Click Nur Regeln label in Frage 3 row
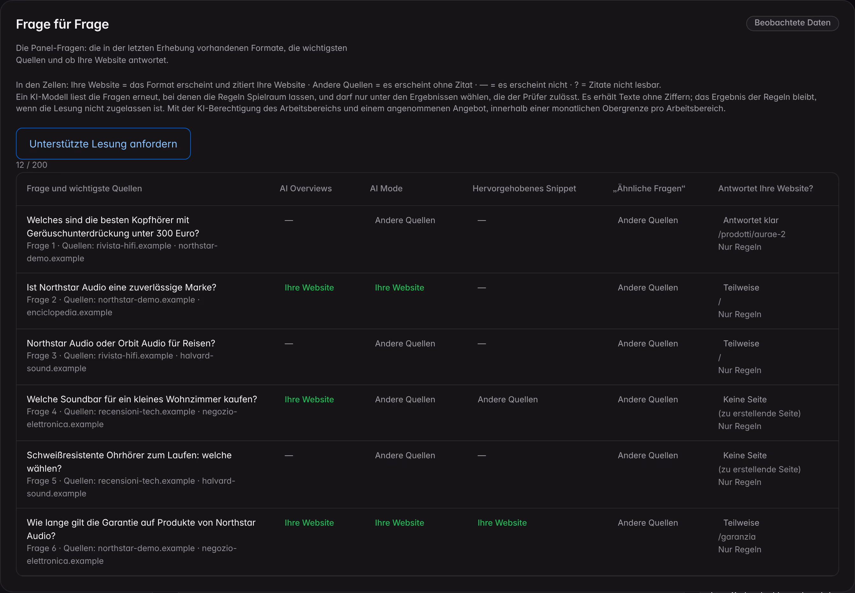This screenshot has height=593, width=855. (x=739, y=371)
